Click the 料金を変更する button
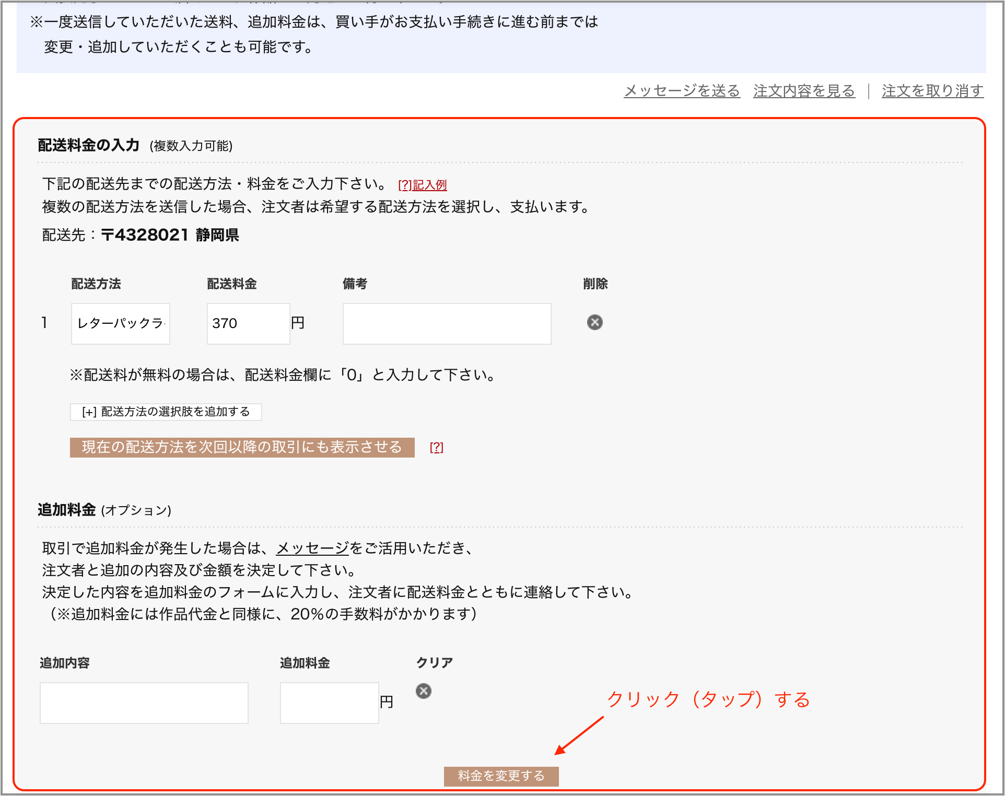 (x=501, y=776)
